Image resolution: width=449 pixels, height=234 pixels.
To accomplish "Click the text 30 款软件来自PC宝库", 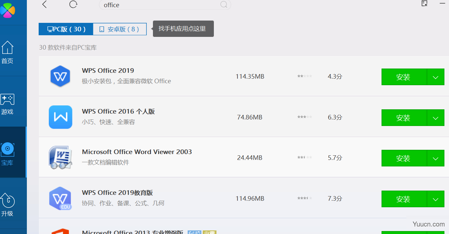I will pos(68,48).
